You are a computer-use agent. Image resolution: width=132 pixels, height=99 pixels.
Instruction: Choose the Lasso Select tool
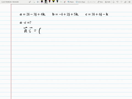(34, 2)
